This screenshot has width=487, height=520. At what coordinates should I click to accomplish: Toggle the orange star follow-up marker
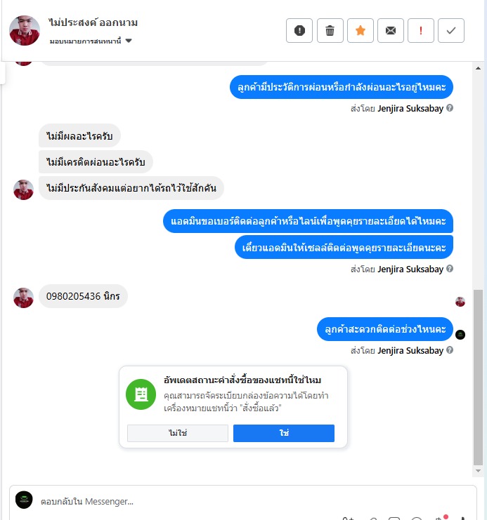tap(360, 30)
